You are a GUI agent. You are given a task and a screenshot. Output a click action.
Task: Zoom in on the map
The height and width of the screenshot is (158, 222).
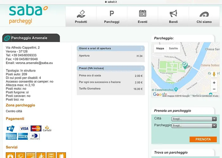point(214,82)
